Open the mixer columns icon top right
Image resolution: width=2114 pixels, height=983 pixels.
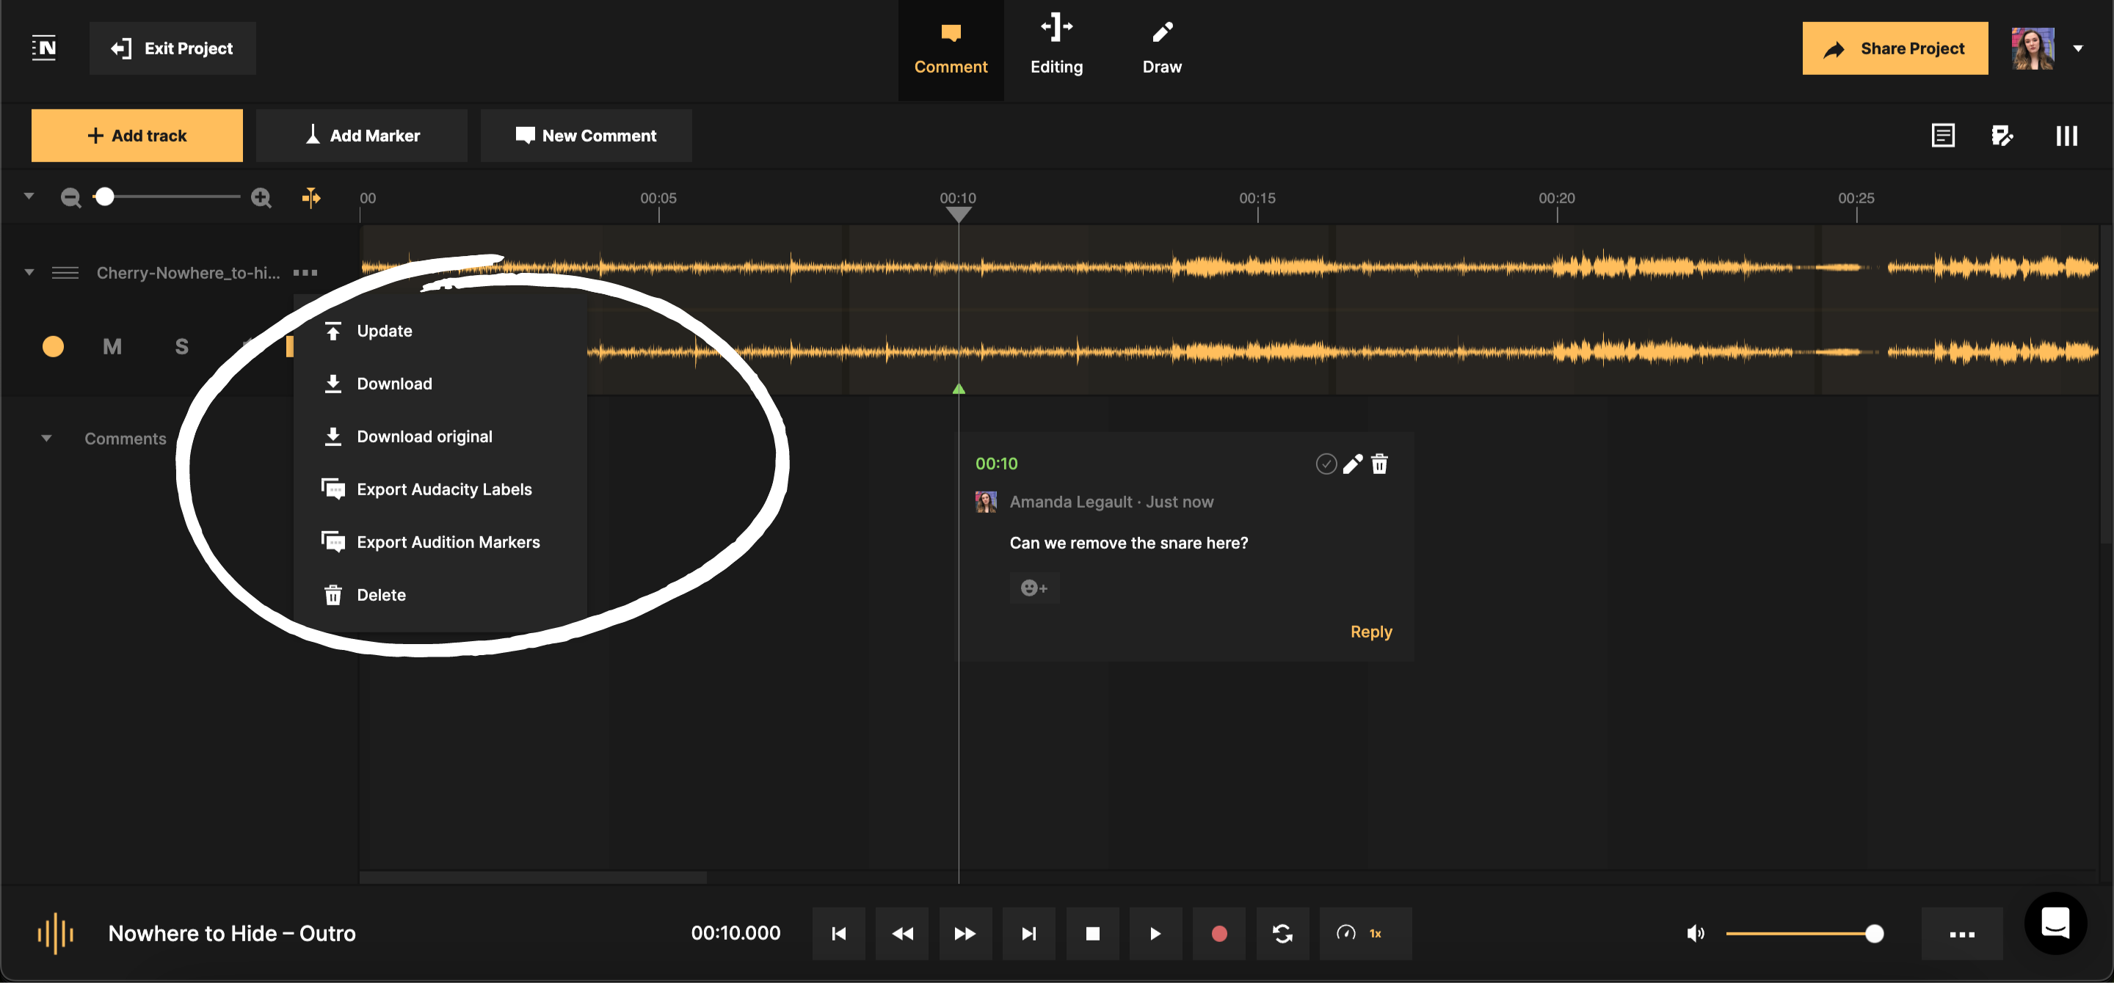2066,135
